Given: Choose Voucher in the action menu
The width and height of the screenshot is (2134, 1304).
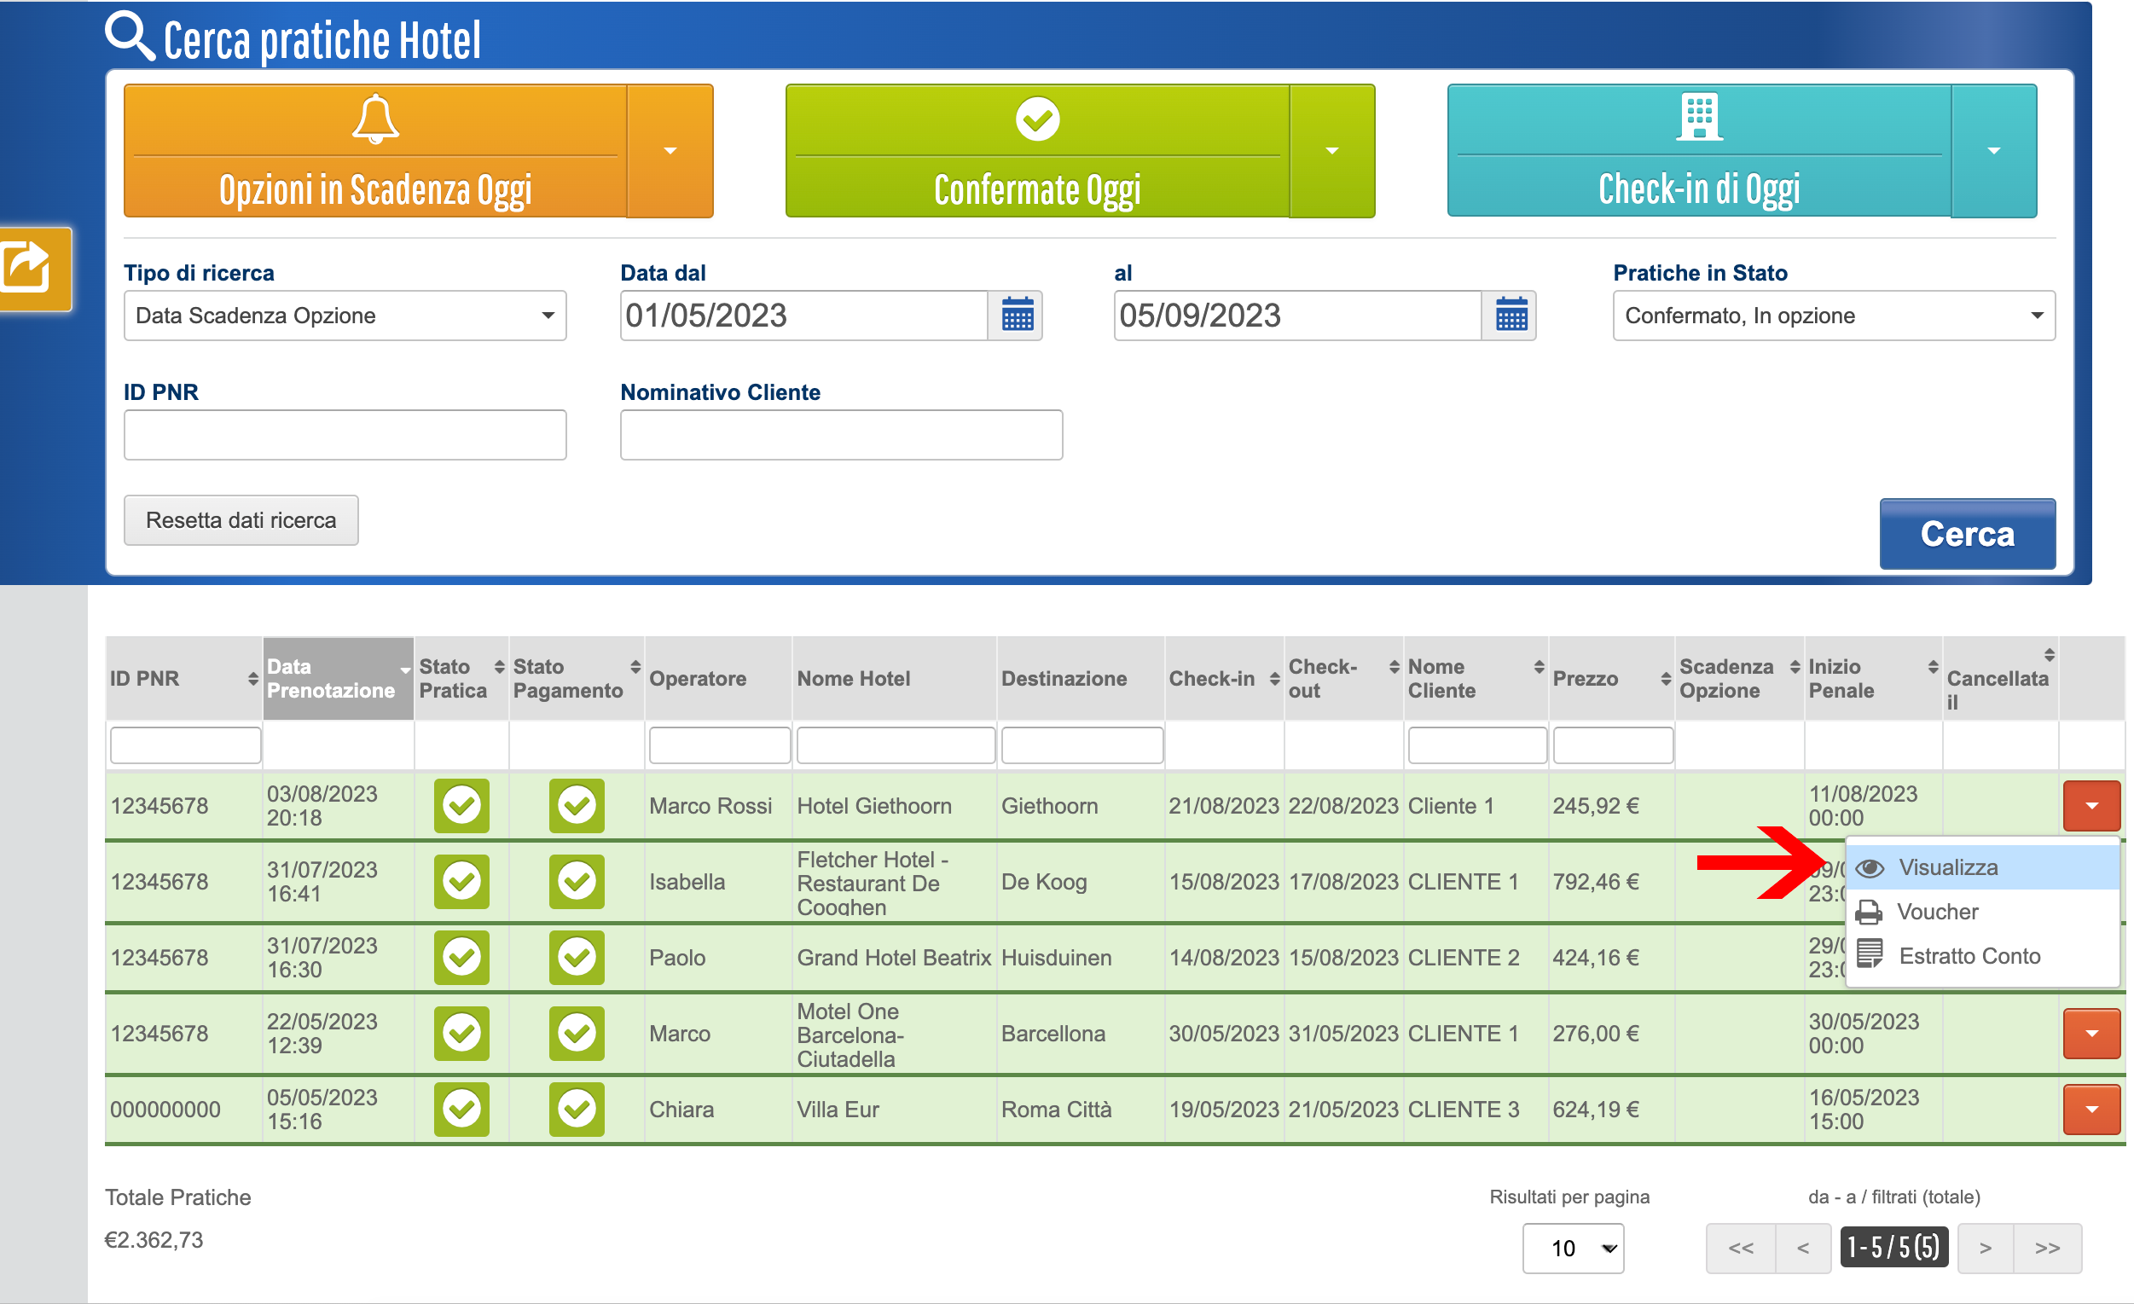Looking at the screenshot, I should coord(1937,912).
